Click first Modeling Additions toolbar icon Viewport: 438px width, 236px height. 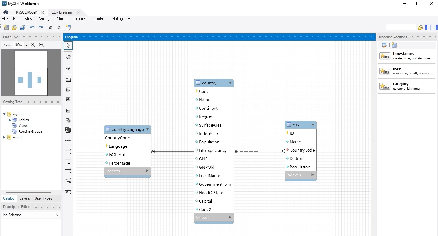pyautogui.click(x=384, y=45)
